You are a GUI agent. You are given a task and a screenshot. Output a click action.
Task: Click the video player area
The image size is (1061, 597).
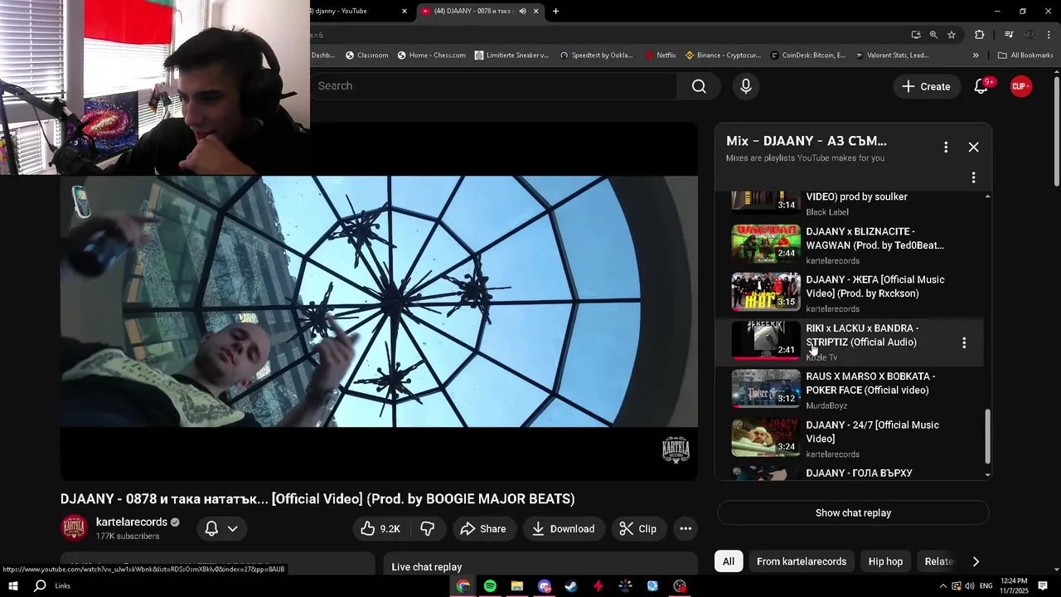coord(379,302)
